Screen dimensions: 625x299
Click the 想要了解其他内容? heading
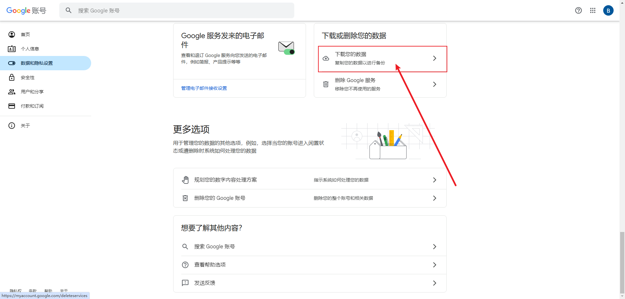[x=212, y=228]
